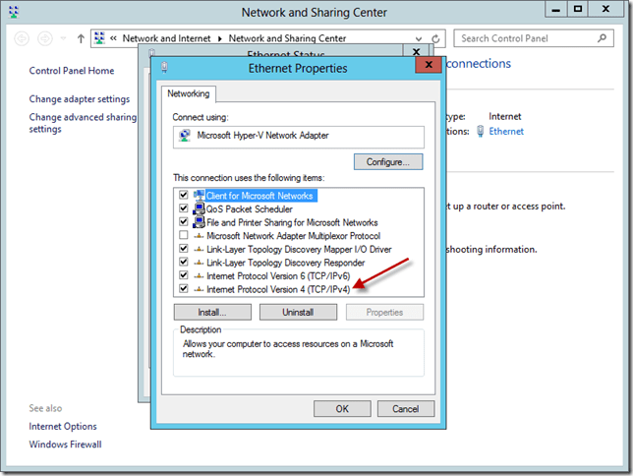The image size is (633, 476).
Task: Click the QoS Packet Scheduler icon
Action: click(x=198, y=209)
